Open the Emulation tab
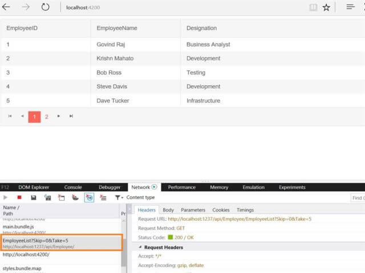Image resolution: width=365 pixels, height=273 pixels. 253,187
